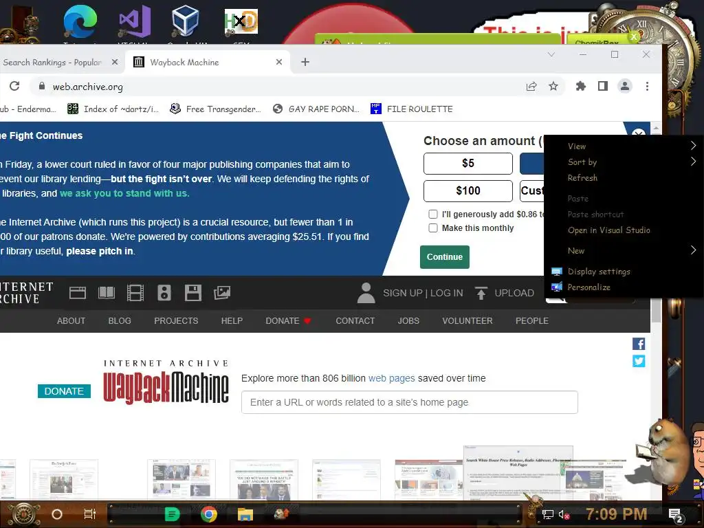Click the teal DONATE button

[x=64, y=391]
